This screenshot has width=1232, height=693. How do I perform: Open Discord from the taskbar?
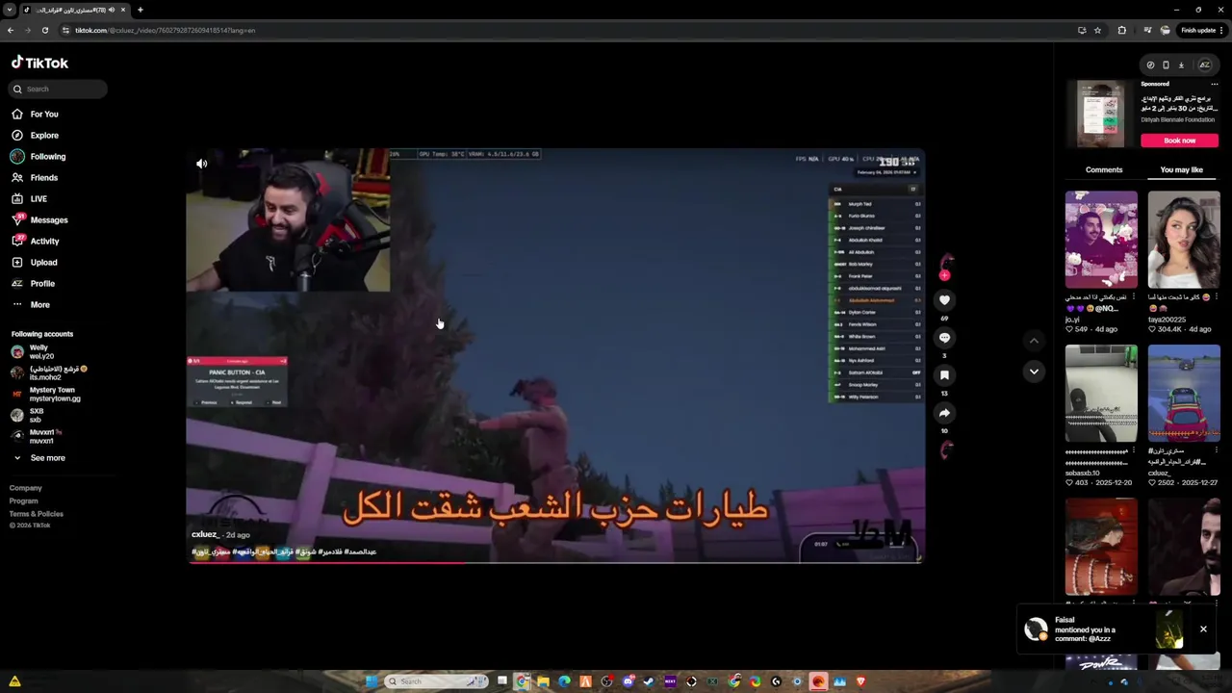pos(628,681)
